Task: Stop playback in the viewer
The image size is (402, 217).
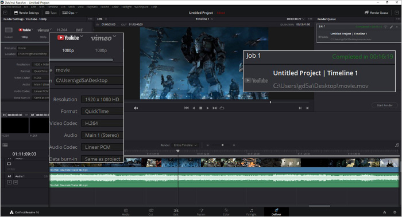Action: [201, 108]
